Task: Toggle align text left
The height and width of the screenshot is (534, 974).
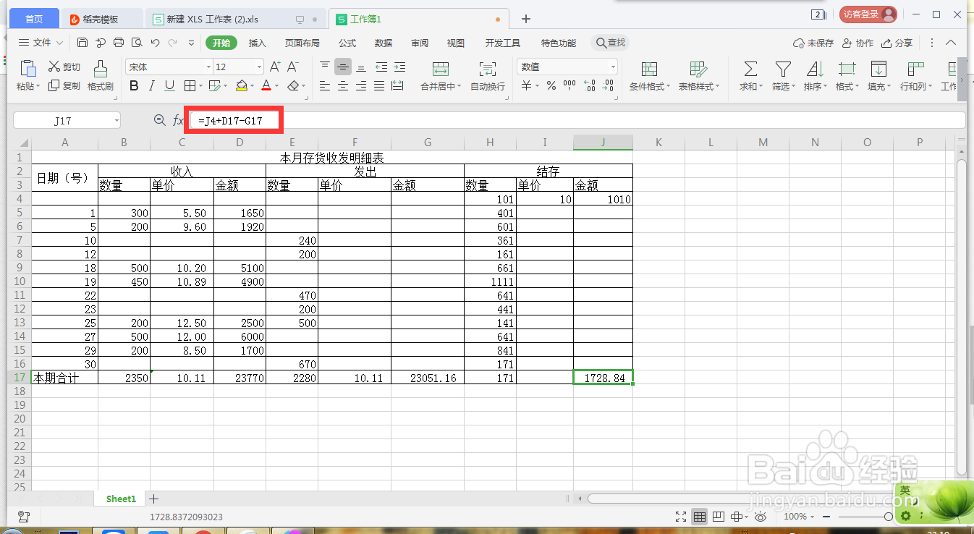Action: coord(325,86)
